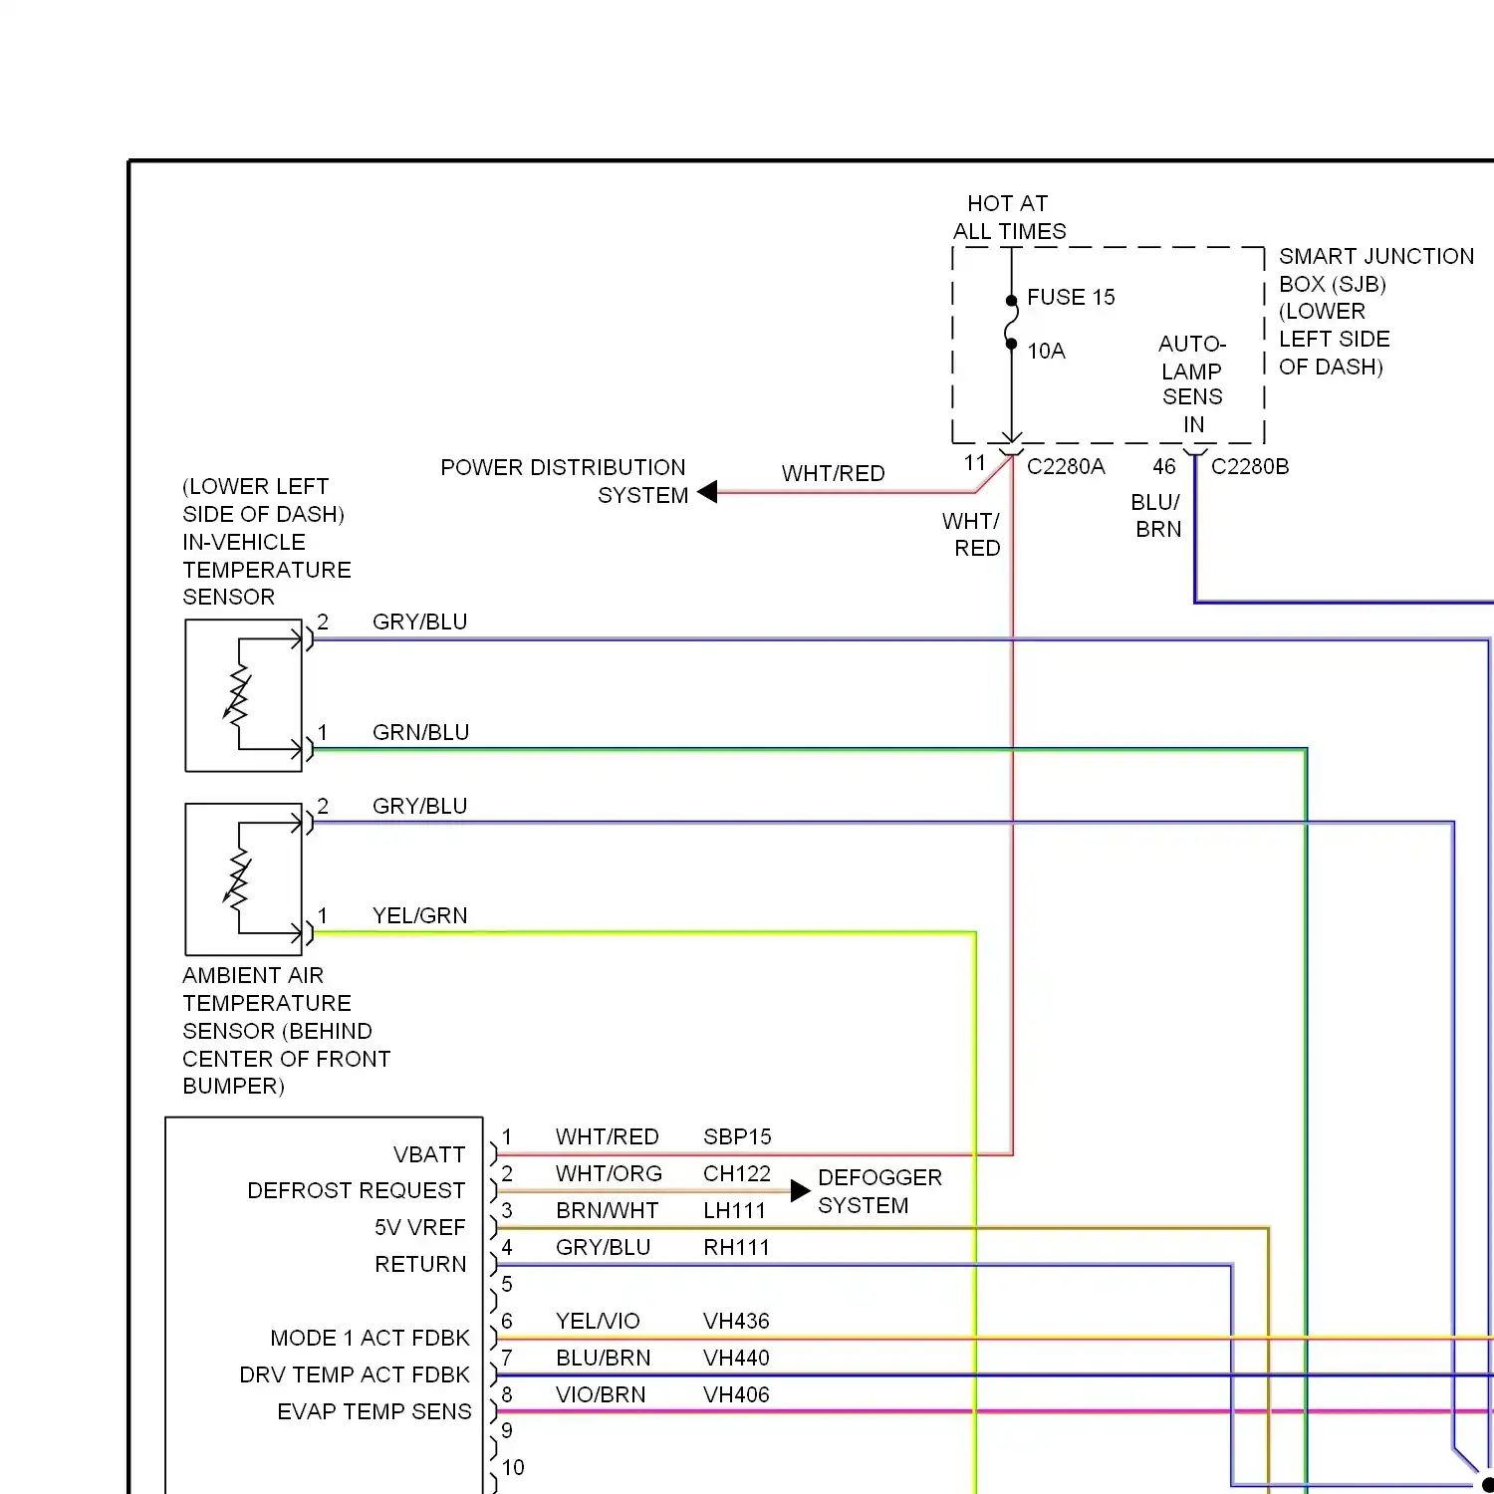Click module pin number '9'

pyautogui.click(x=507, y=1430)
